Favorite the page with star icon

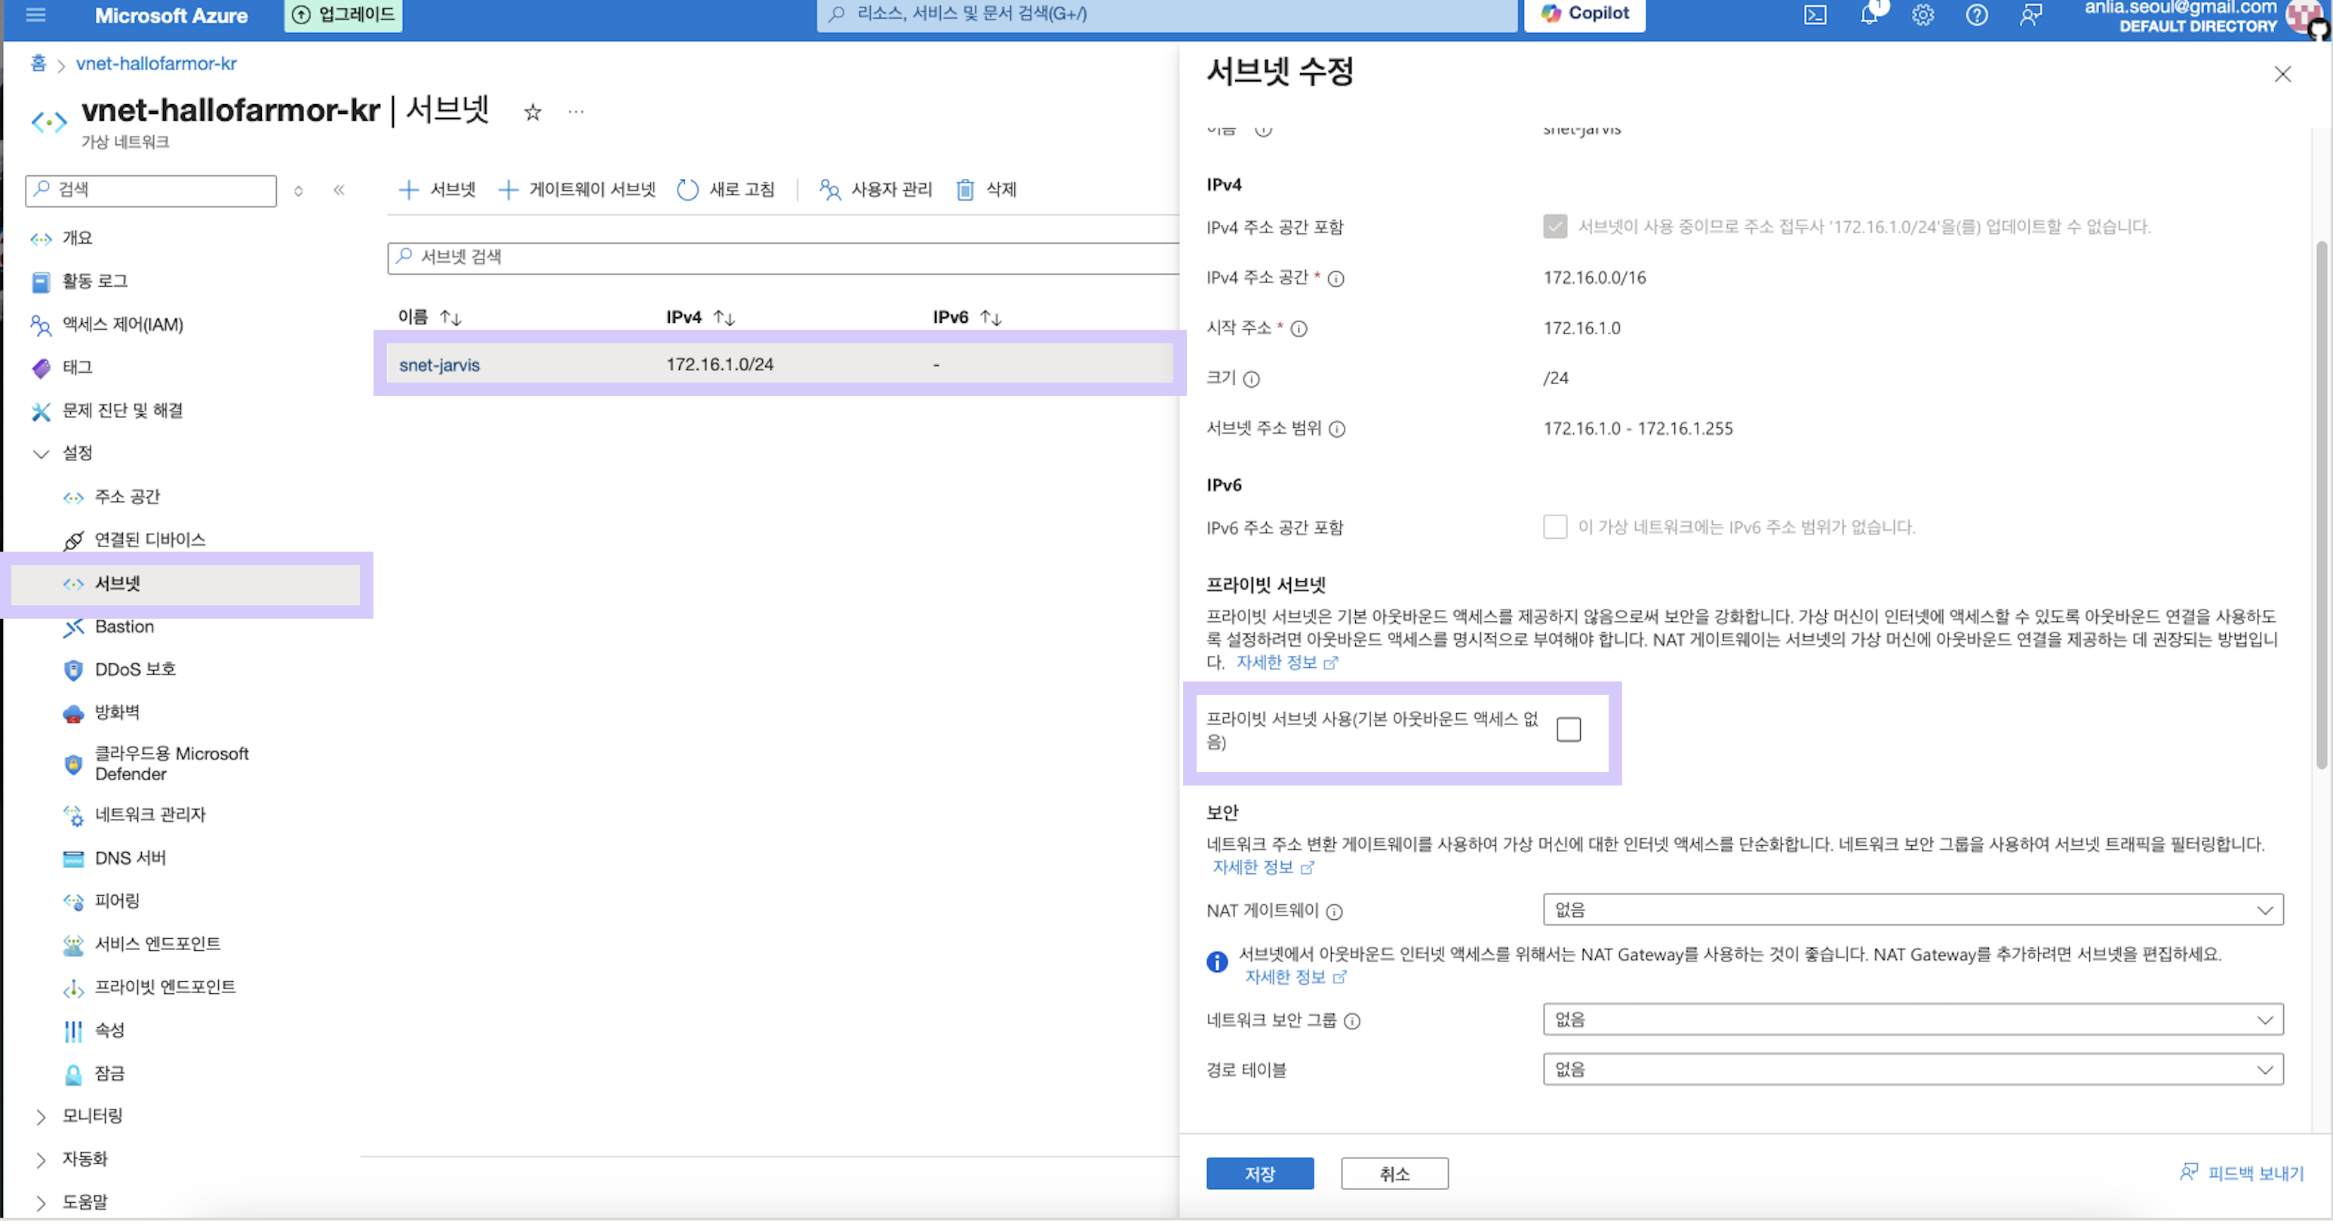(533, 112)
